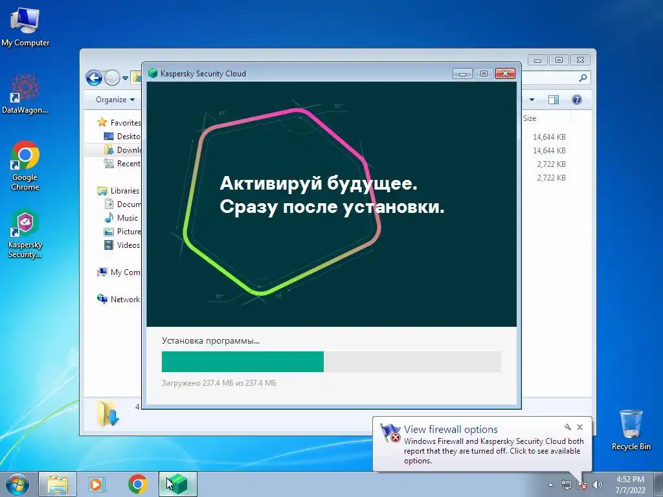
Task: Open My Computer desktop icon
Action: [25, 27]
